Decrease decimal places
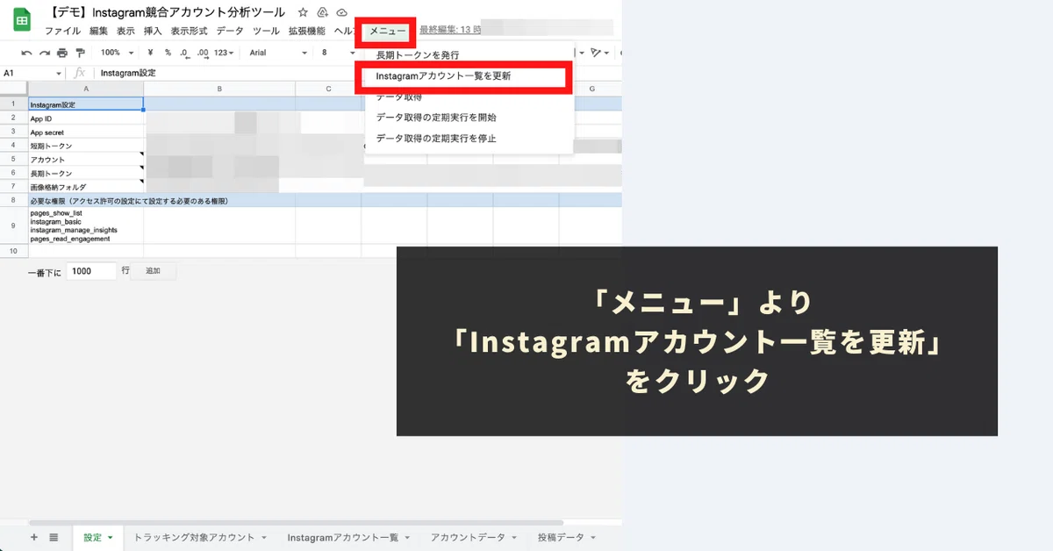 [x=183, y=53]
